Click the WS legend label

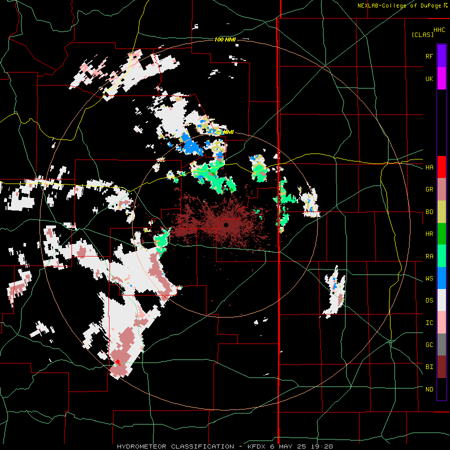coord(429,278)
